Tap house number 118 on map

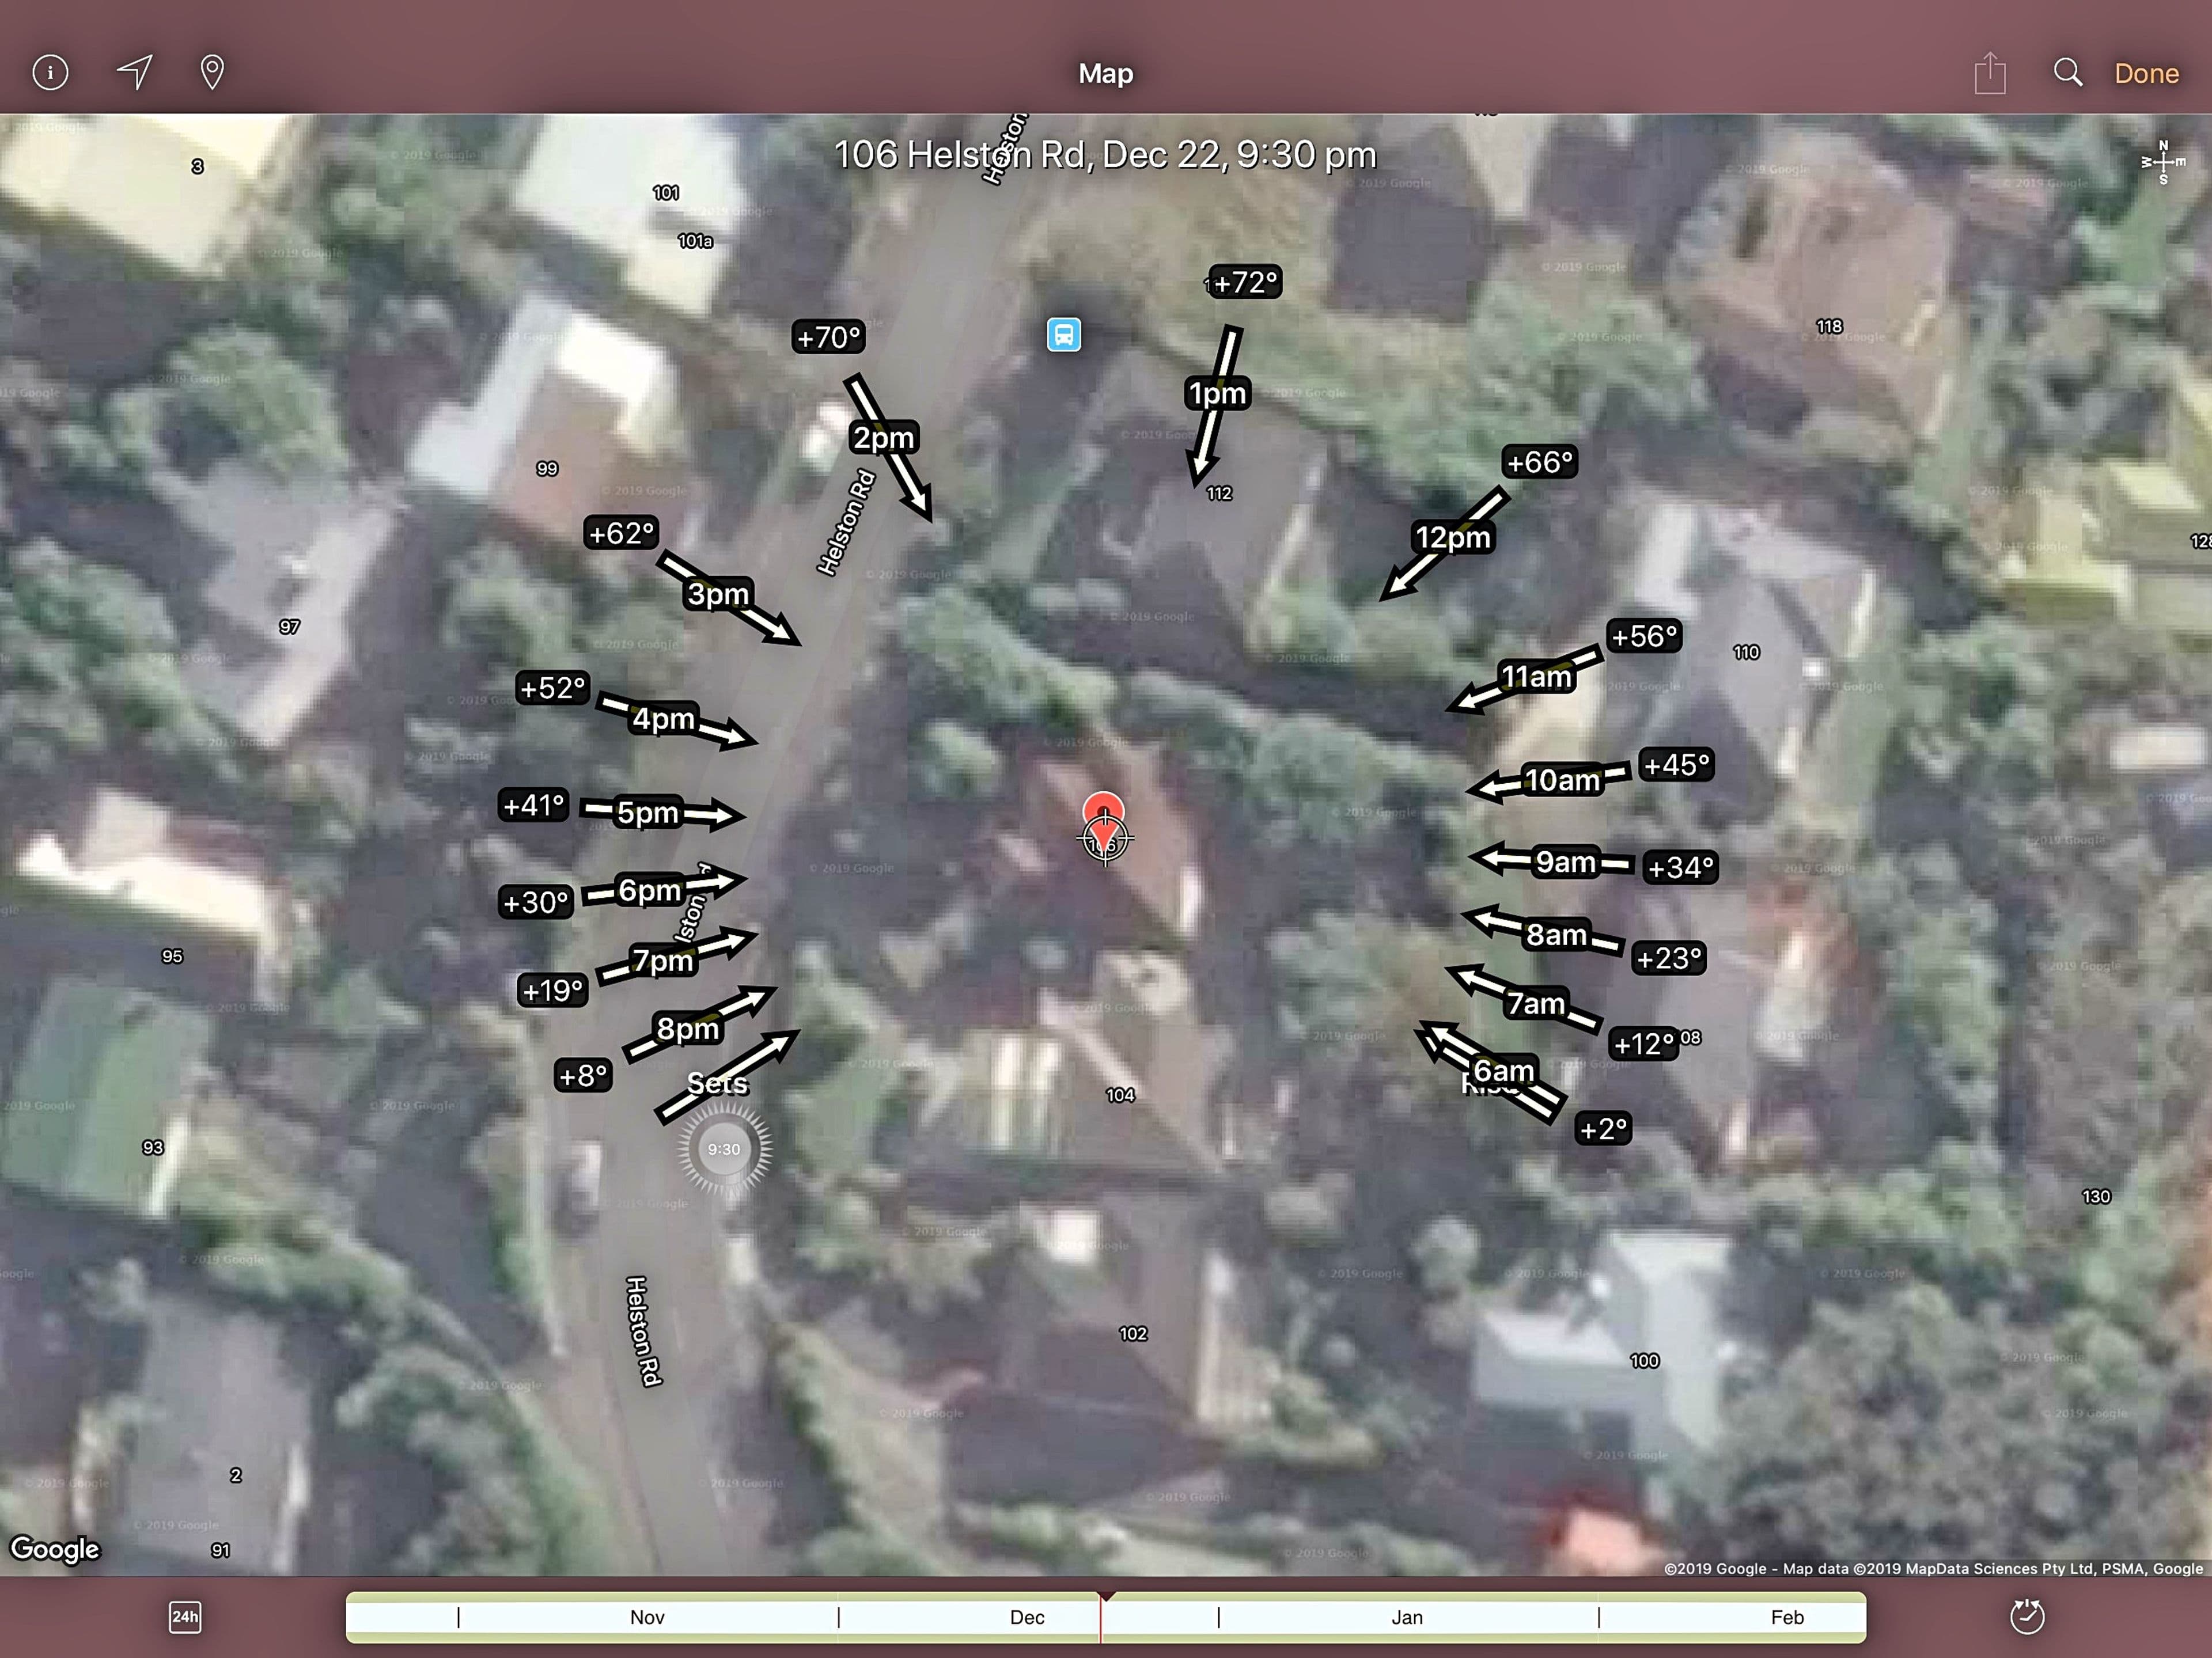pyautogui.click(x=1829, y=326)
